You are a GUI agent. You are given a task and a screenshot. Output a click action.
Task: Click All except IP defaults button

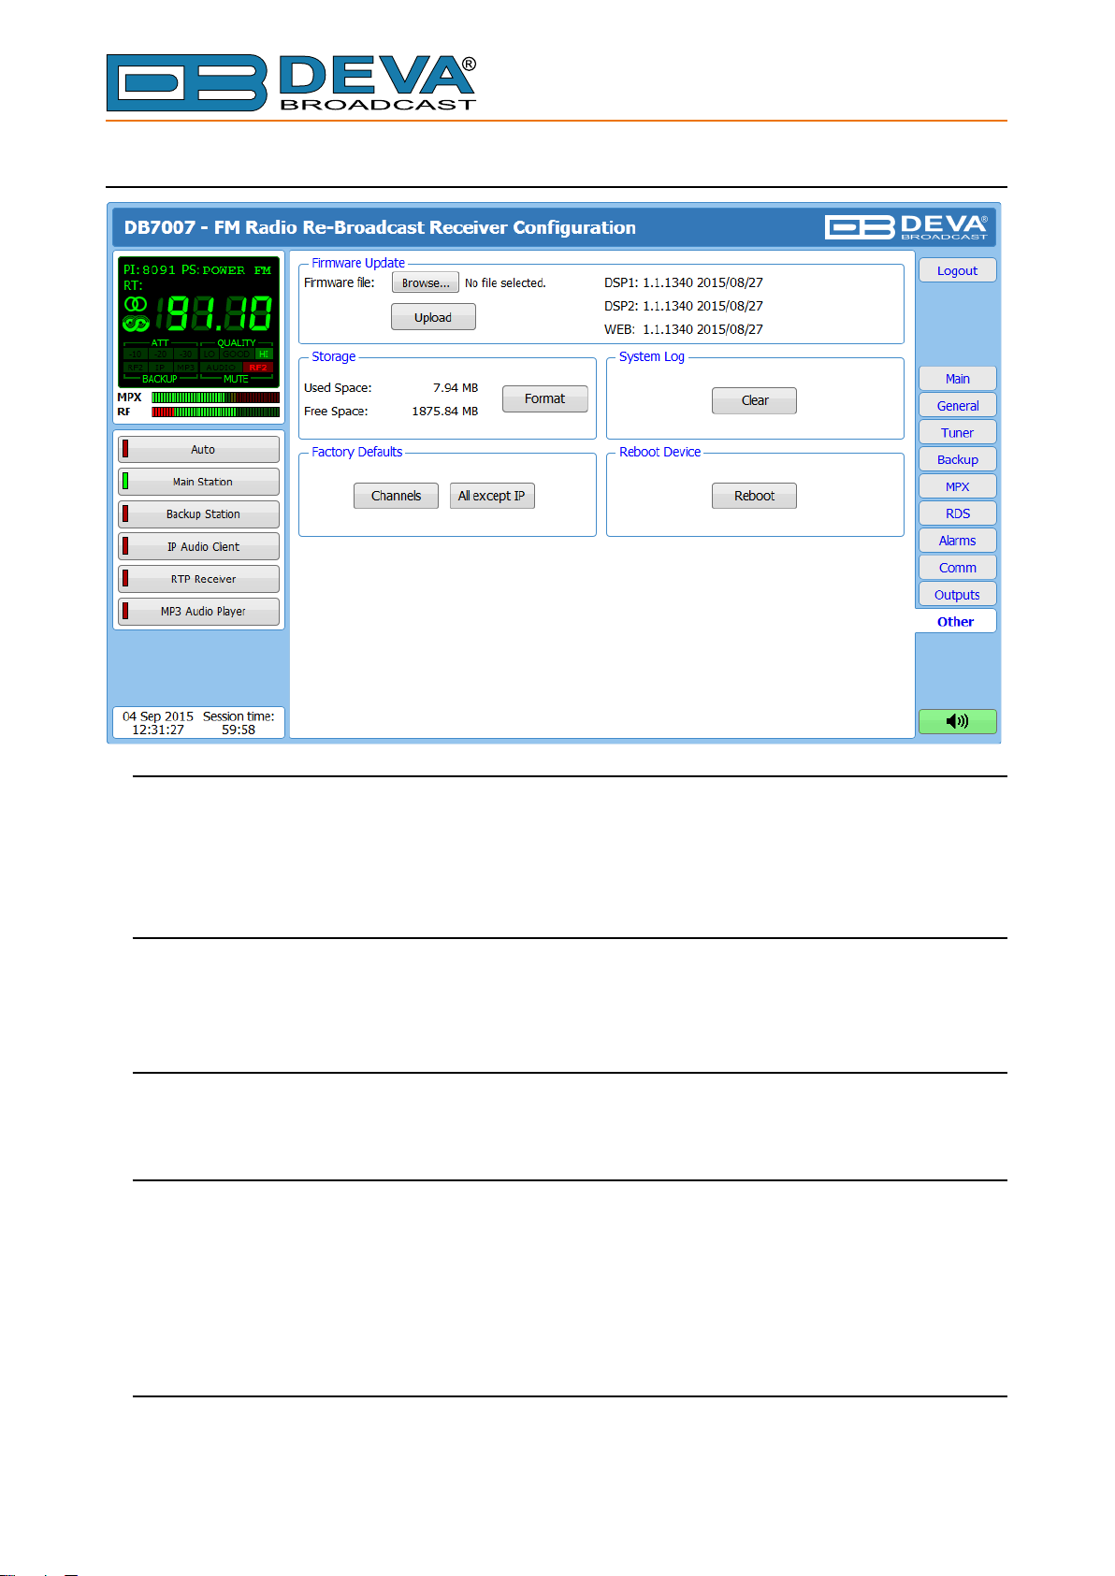(x=492, y=496)
